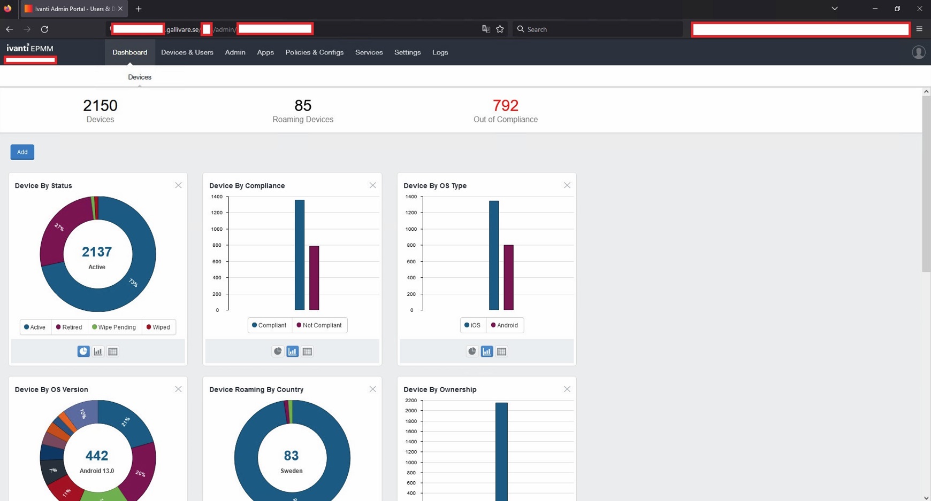Screen dimensions: 931x501
Task: Switch Device By Compliance to bar chart view
Action: (293, 351)
